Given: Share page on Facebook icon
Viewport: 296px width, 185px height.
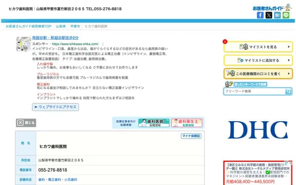Looking at the screenshot, I should coord(260,15).
